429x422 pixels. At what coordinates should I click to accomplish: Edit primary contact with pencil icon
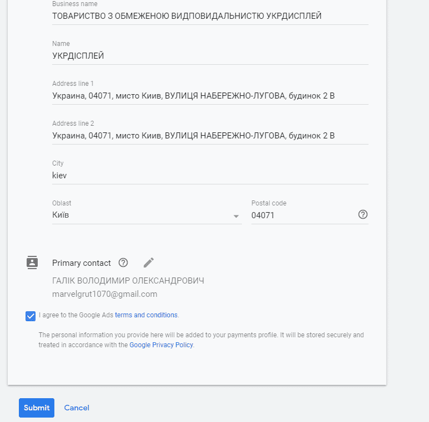[149, 263]
